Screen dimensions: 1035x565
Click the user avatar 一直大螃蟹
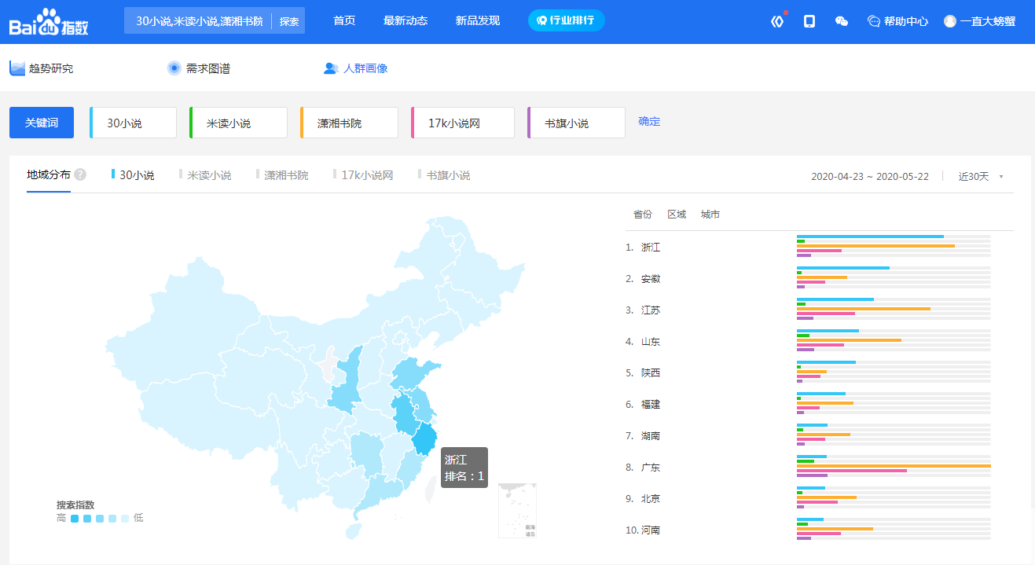979,21
